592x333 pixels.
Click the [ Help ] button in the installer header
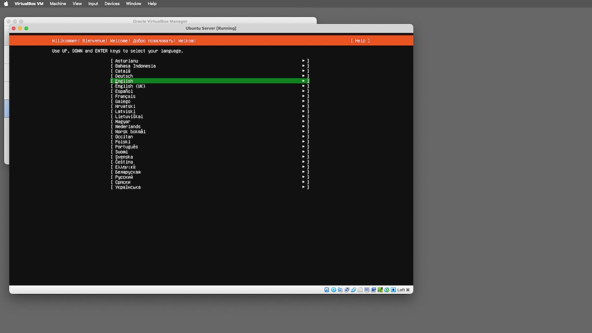[x=360, y=40]
